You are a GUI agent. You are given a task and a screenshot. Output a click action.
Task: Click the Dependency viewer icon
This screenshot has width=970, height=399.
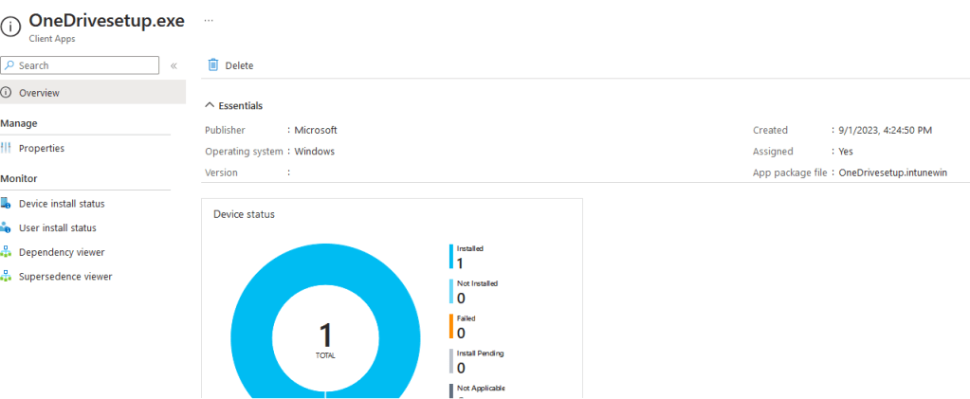pyautogui.click(x=7, y=253)
